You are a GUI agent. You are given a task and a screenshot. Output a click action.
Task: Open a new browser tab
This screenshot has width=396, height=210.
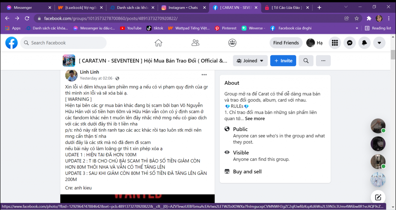coord(319,8)
